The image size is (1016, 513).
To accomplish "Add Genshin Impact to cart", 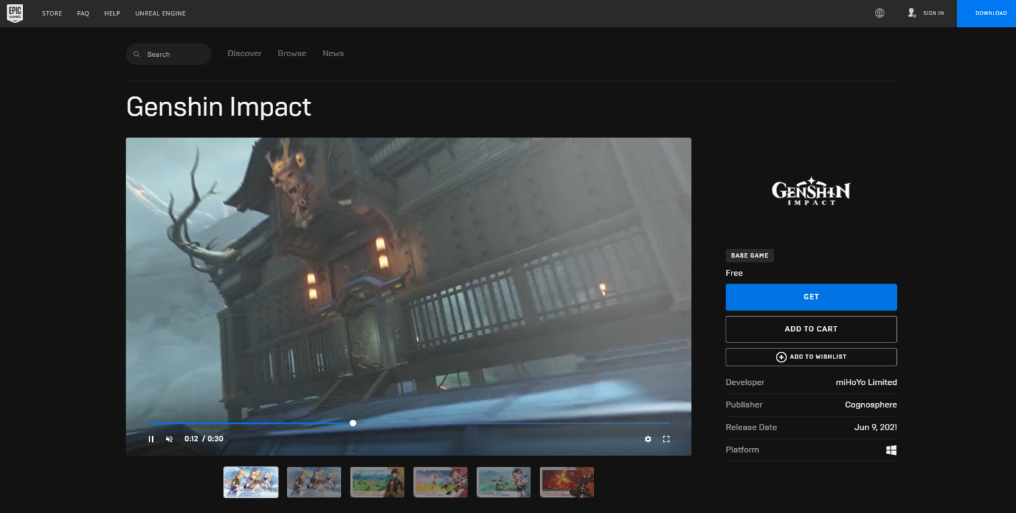I will (811, 329).
